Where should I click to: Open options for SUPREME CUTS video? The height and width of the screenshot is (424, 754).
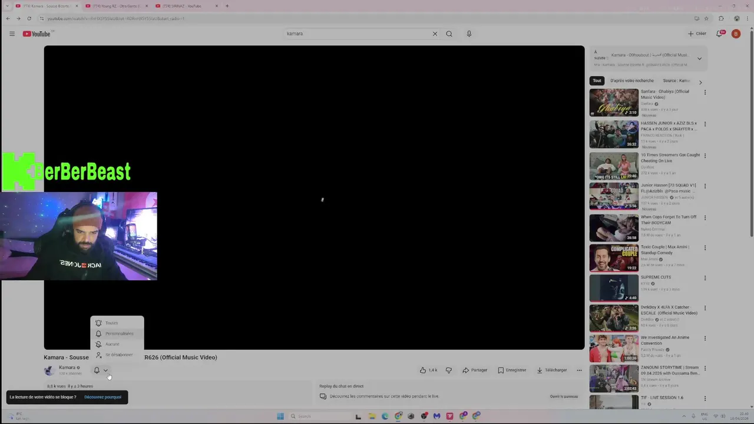tap(705, 278)
